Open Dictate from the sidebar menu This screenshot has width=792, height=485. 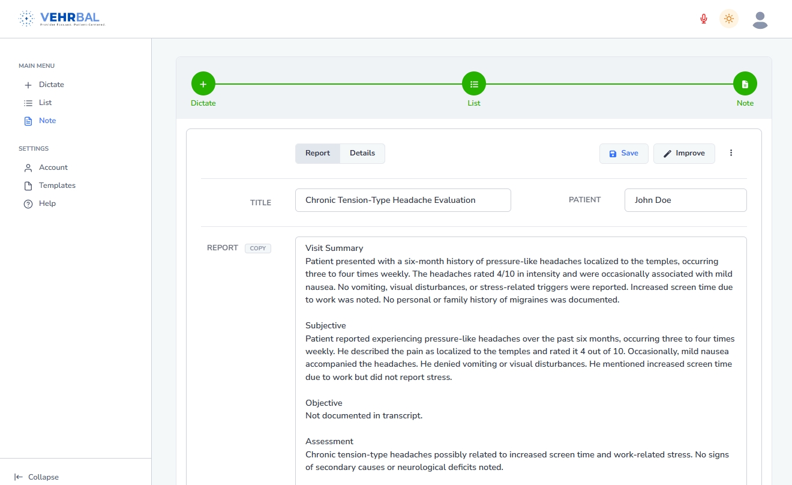click(51, 85)
